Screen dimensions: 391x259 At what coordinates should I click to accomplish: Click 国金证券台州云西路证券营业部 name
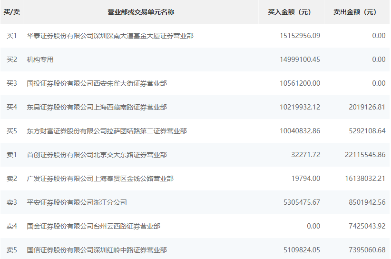[x=94, y=226]
